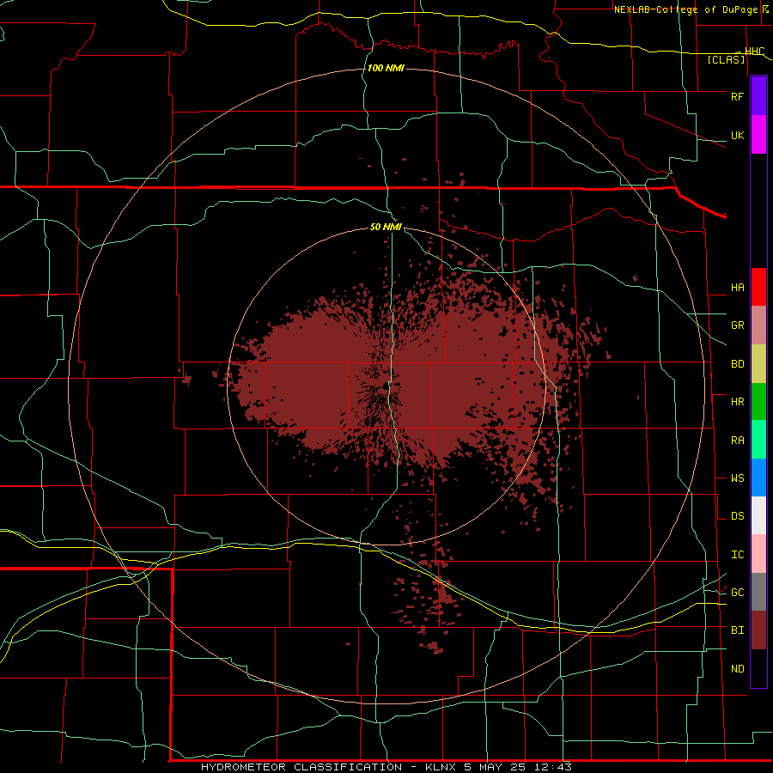Click the 'WS' legend label
The image size is (773, 773).
[x=737, y=478]
